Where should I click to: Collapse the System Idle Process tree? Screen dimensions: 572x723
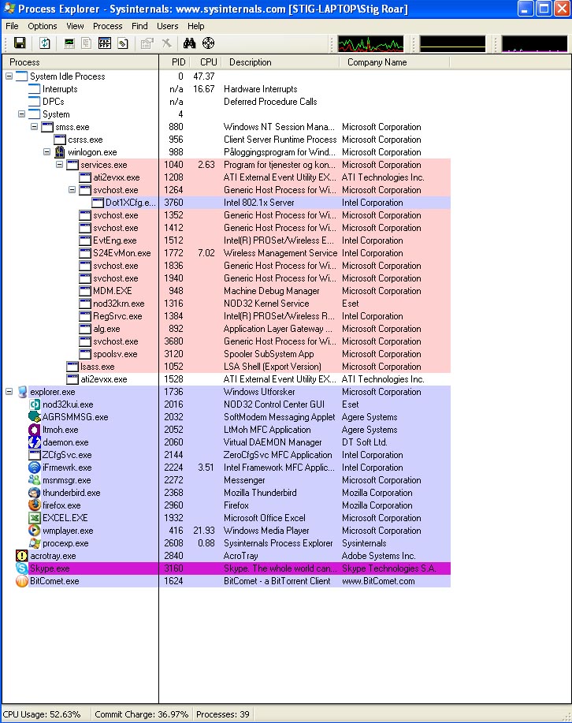9,76
